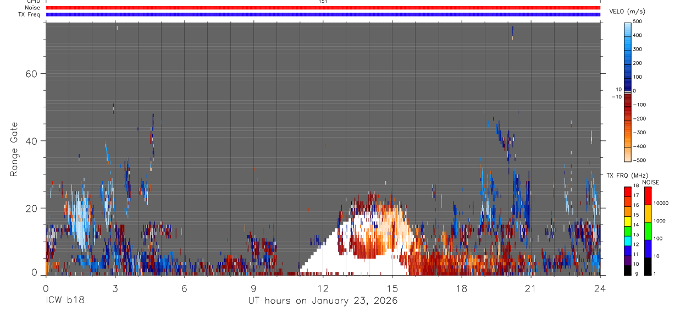Click the 18 label atop TX FRQ scale
This screenshot has width=675, height=312.
pyautogui.click(x=635, y=185)
